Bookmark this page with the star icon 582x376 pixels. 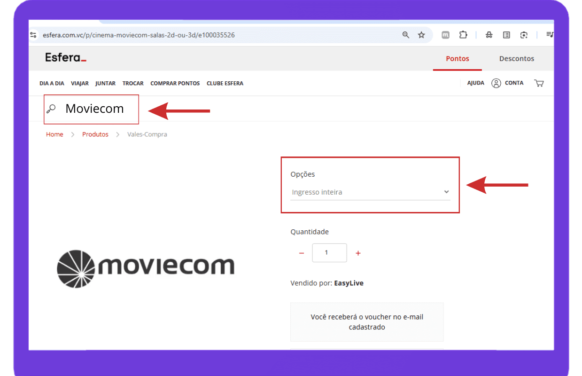coord(421,35)
